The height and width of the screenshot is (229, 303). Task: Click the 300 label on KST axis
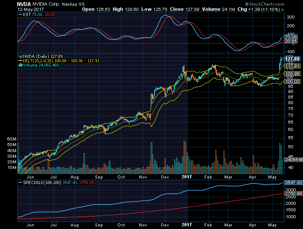point(290,17)
